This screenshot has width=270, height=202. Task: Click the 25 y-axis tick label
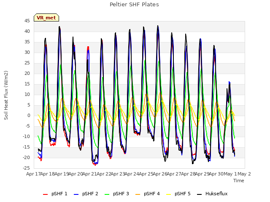pos(27,63)
